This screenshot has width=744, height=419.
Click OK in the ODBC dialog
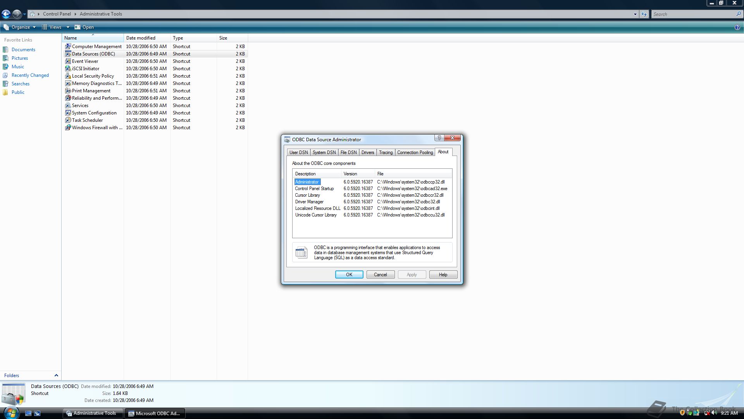[349, 275]
